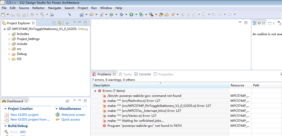
Task: Click the green Run button icon
Action: pyautogui.click(x=131, y=15)
